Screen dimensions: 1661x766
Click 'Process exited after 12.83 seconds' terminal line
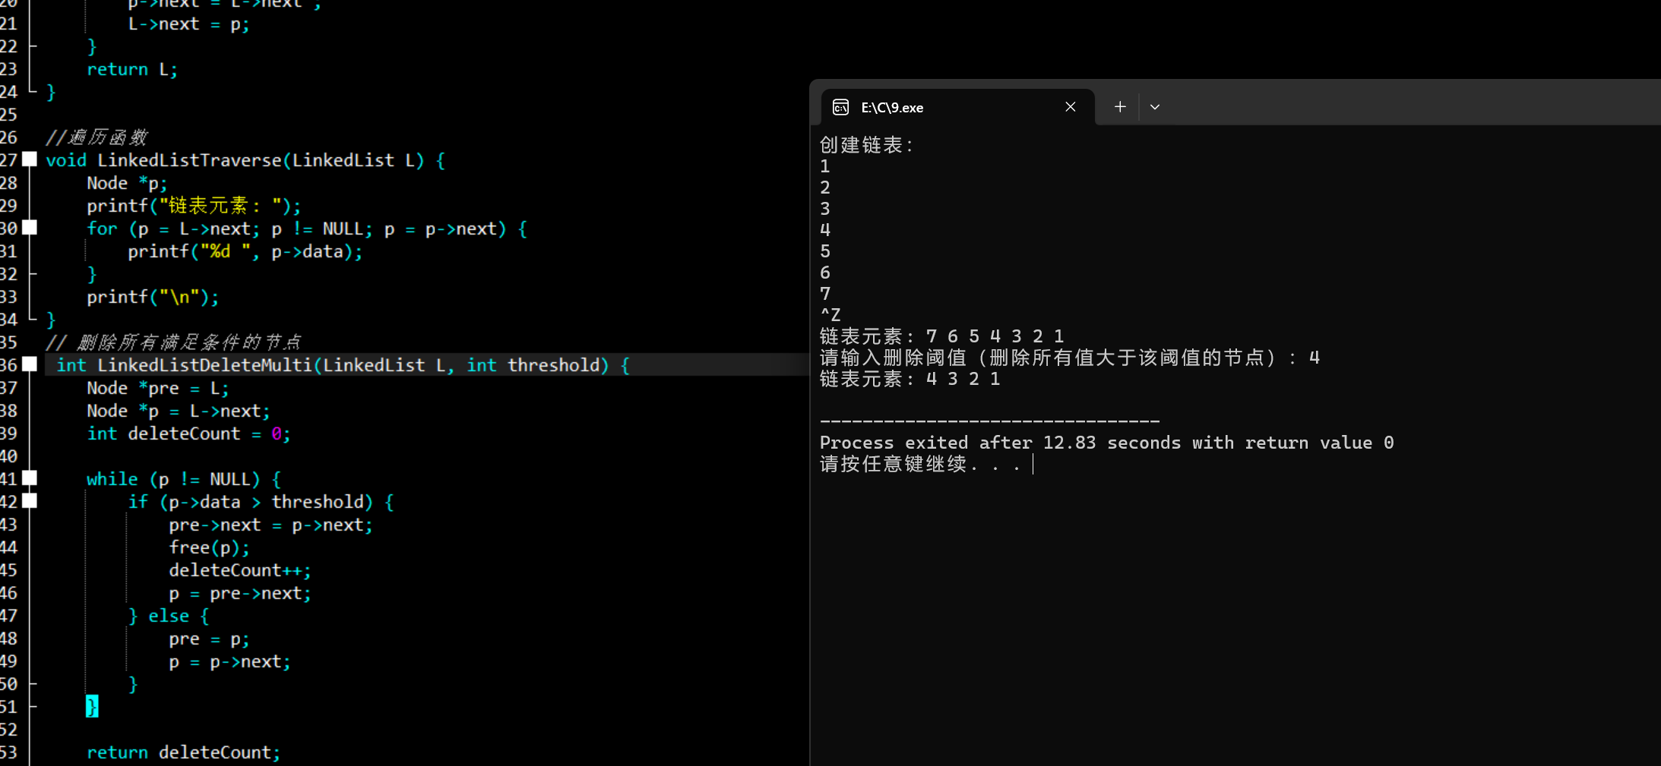coord(1107,443)
